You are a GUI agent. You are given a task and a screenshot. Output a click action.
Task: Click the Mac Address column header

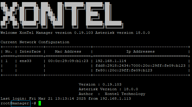point(68,51)
